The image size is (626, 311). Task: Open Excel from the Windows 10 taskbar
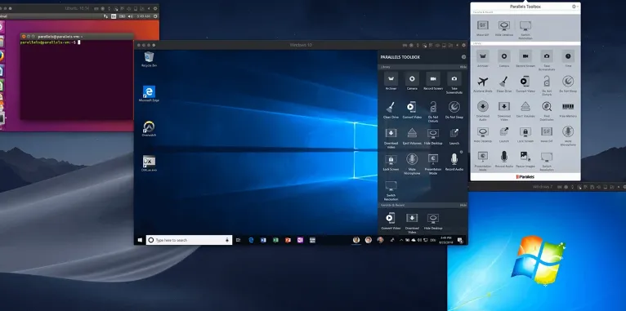(275, 240)
